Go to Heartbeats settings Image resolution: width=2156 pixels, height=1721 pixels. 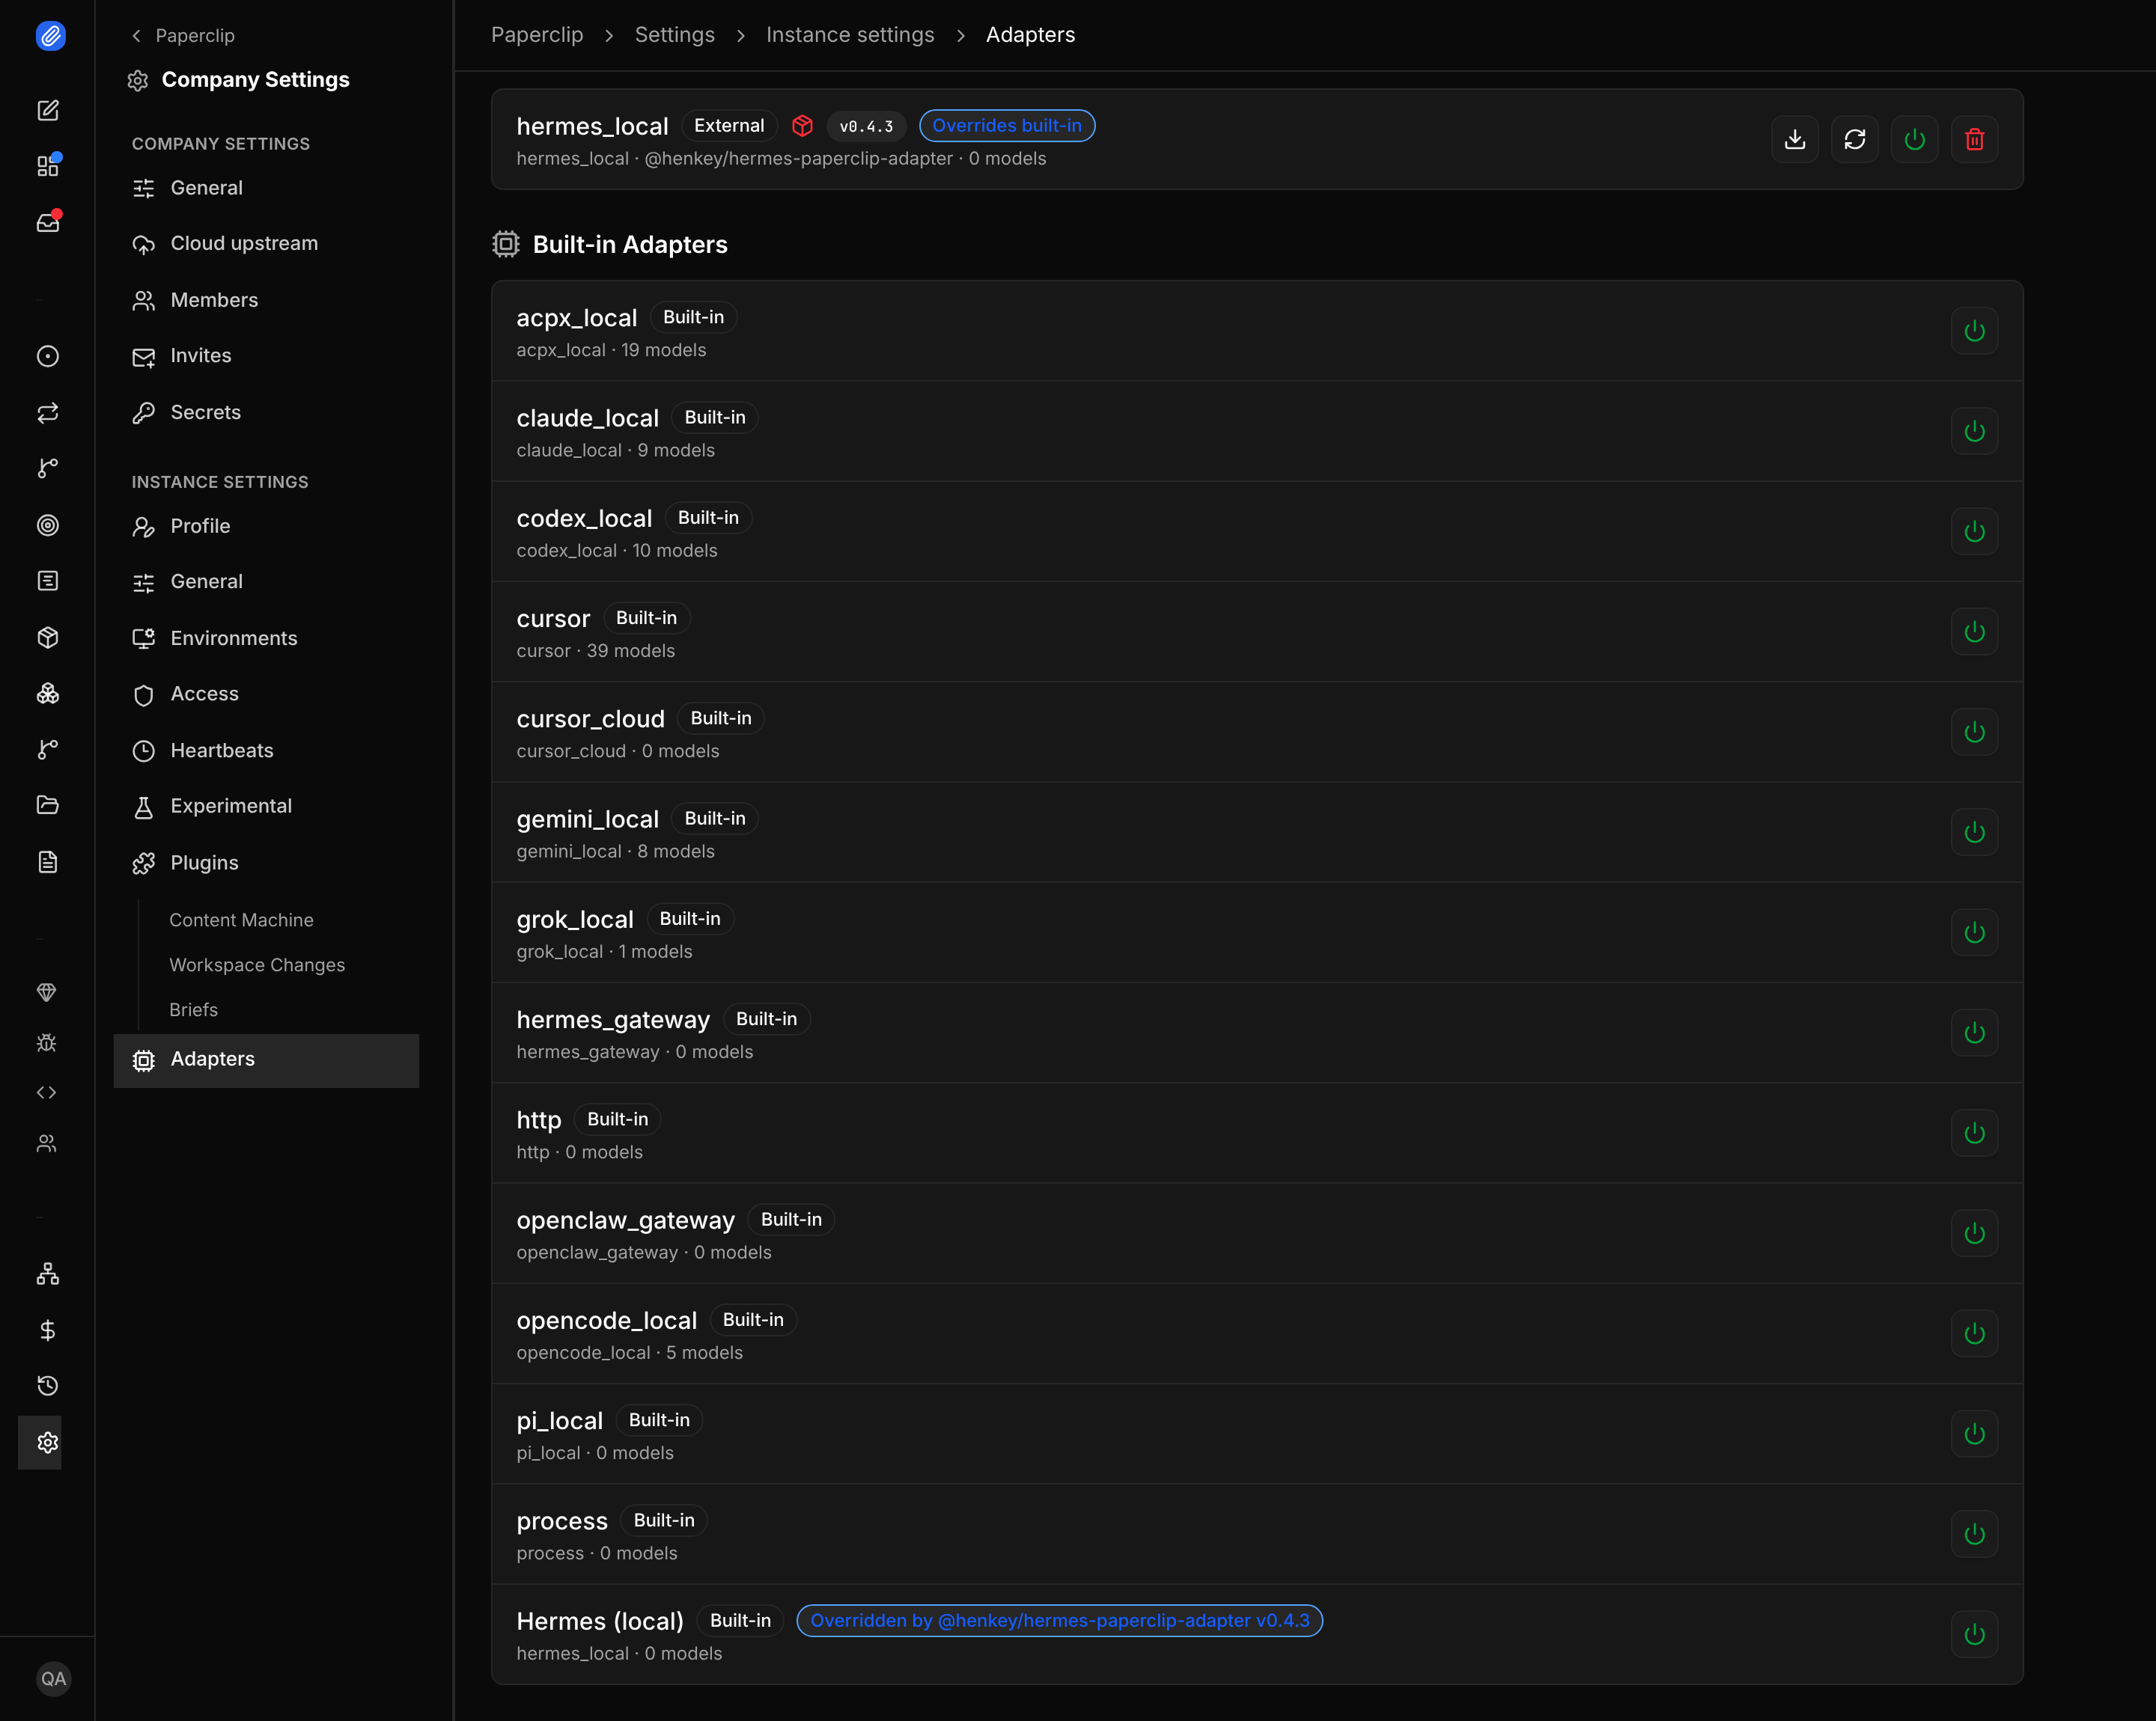[266, 751]
